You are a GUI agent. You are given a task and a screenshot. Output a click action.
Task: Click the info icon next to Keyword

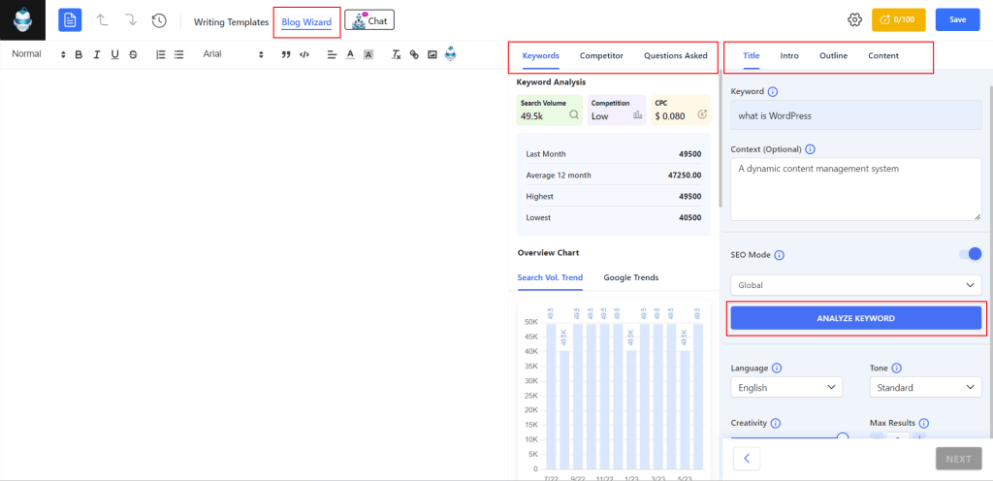click(x=773, y=92)
